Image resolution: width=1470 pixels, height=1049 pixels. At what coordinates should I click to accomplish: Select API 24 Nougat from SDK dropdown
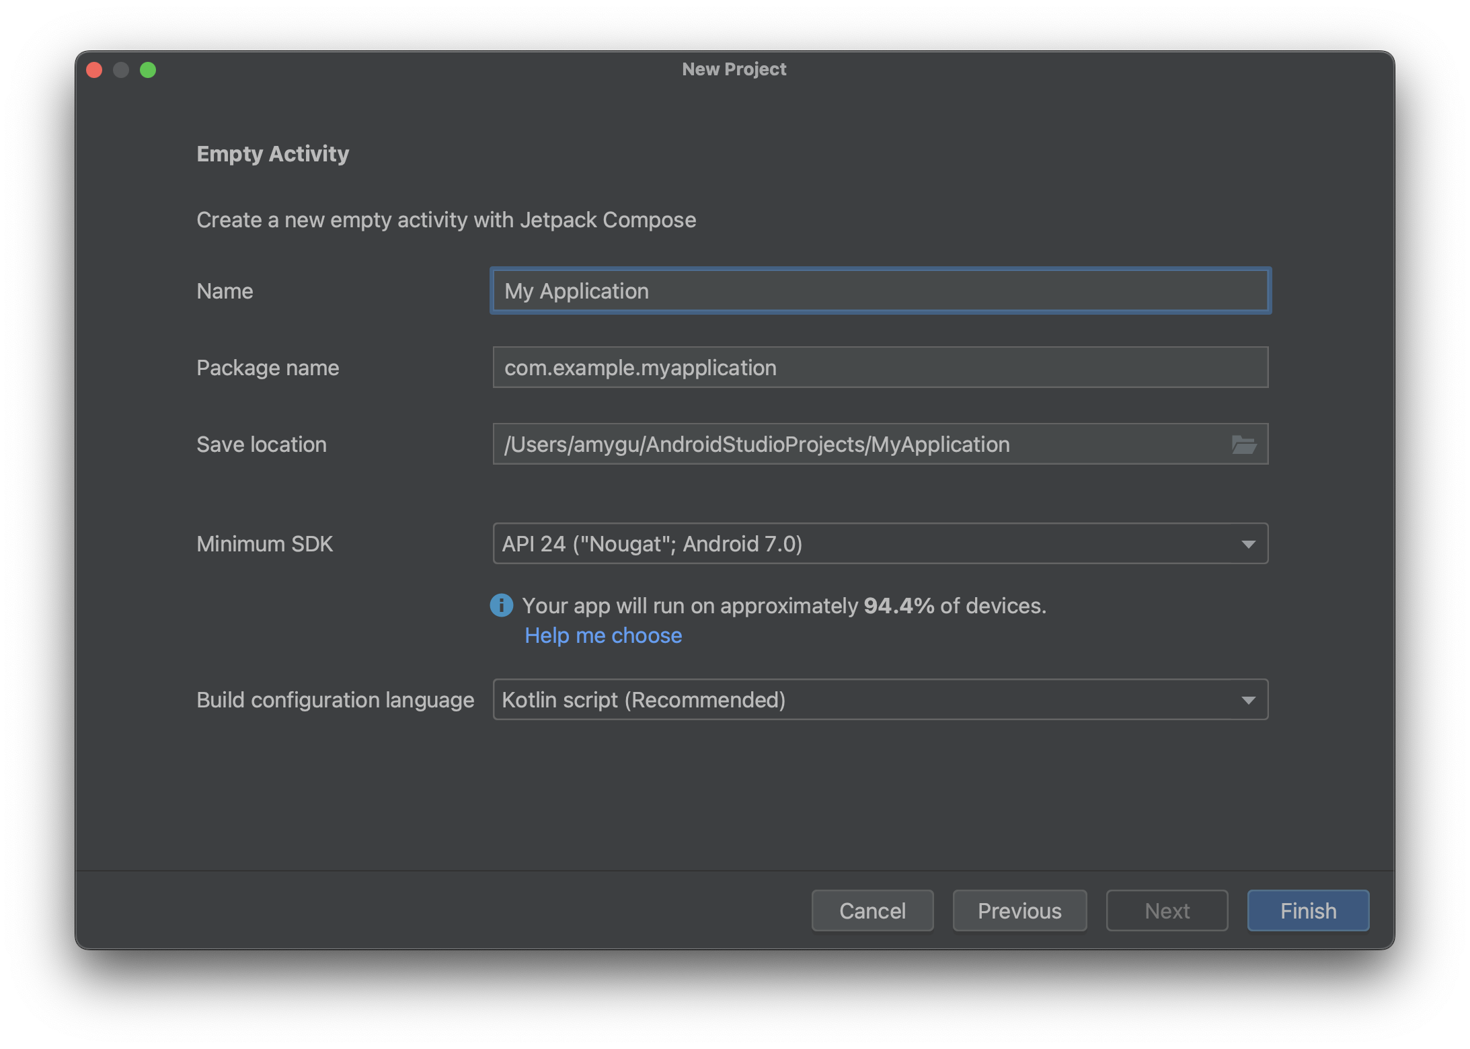880,543
